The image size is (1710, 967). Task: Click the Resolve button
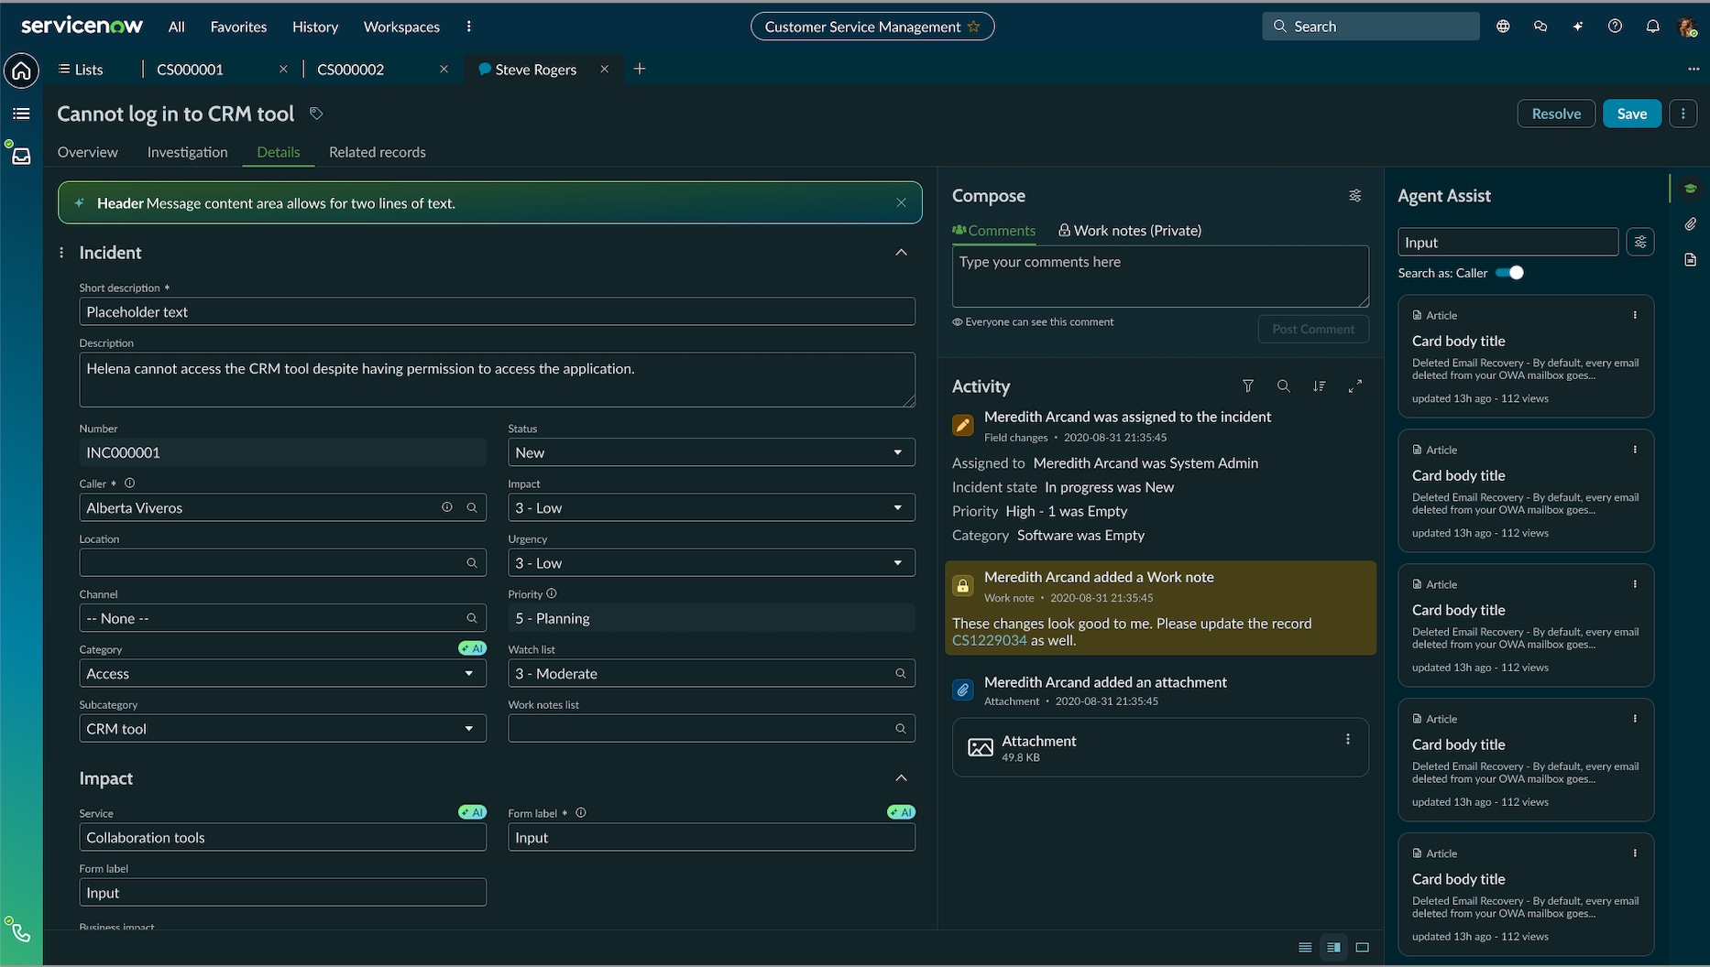[x=1556, y=114]
